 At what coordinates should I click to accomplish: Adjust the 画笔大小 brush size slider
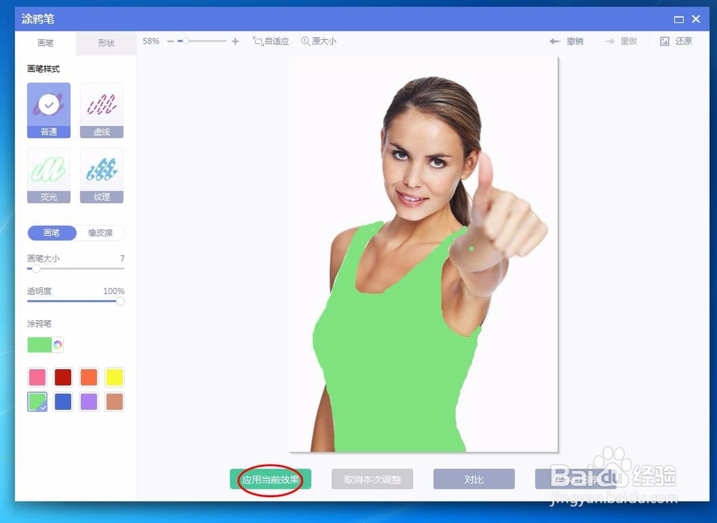point(76,269)
